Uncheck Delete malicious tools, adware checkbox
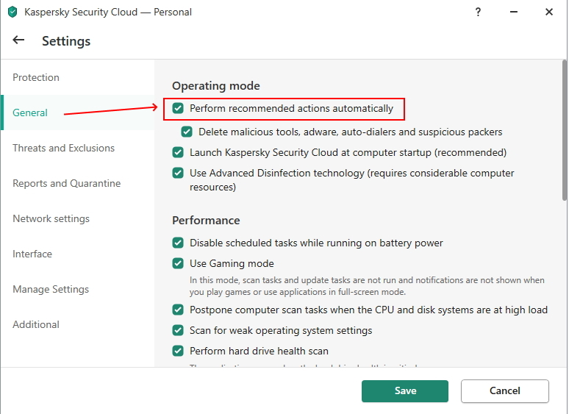This screenshot has height=414, width=569. click(187, 132)
